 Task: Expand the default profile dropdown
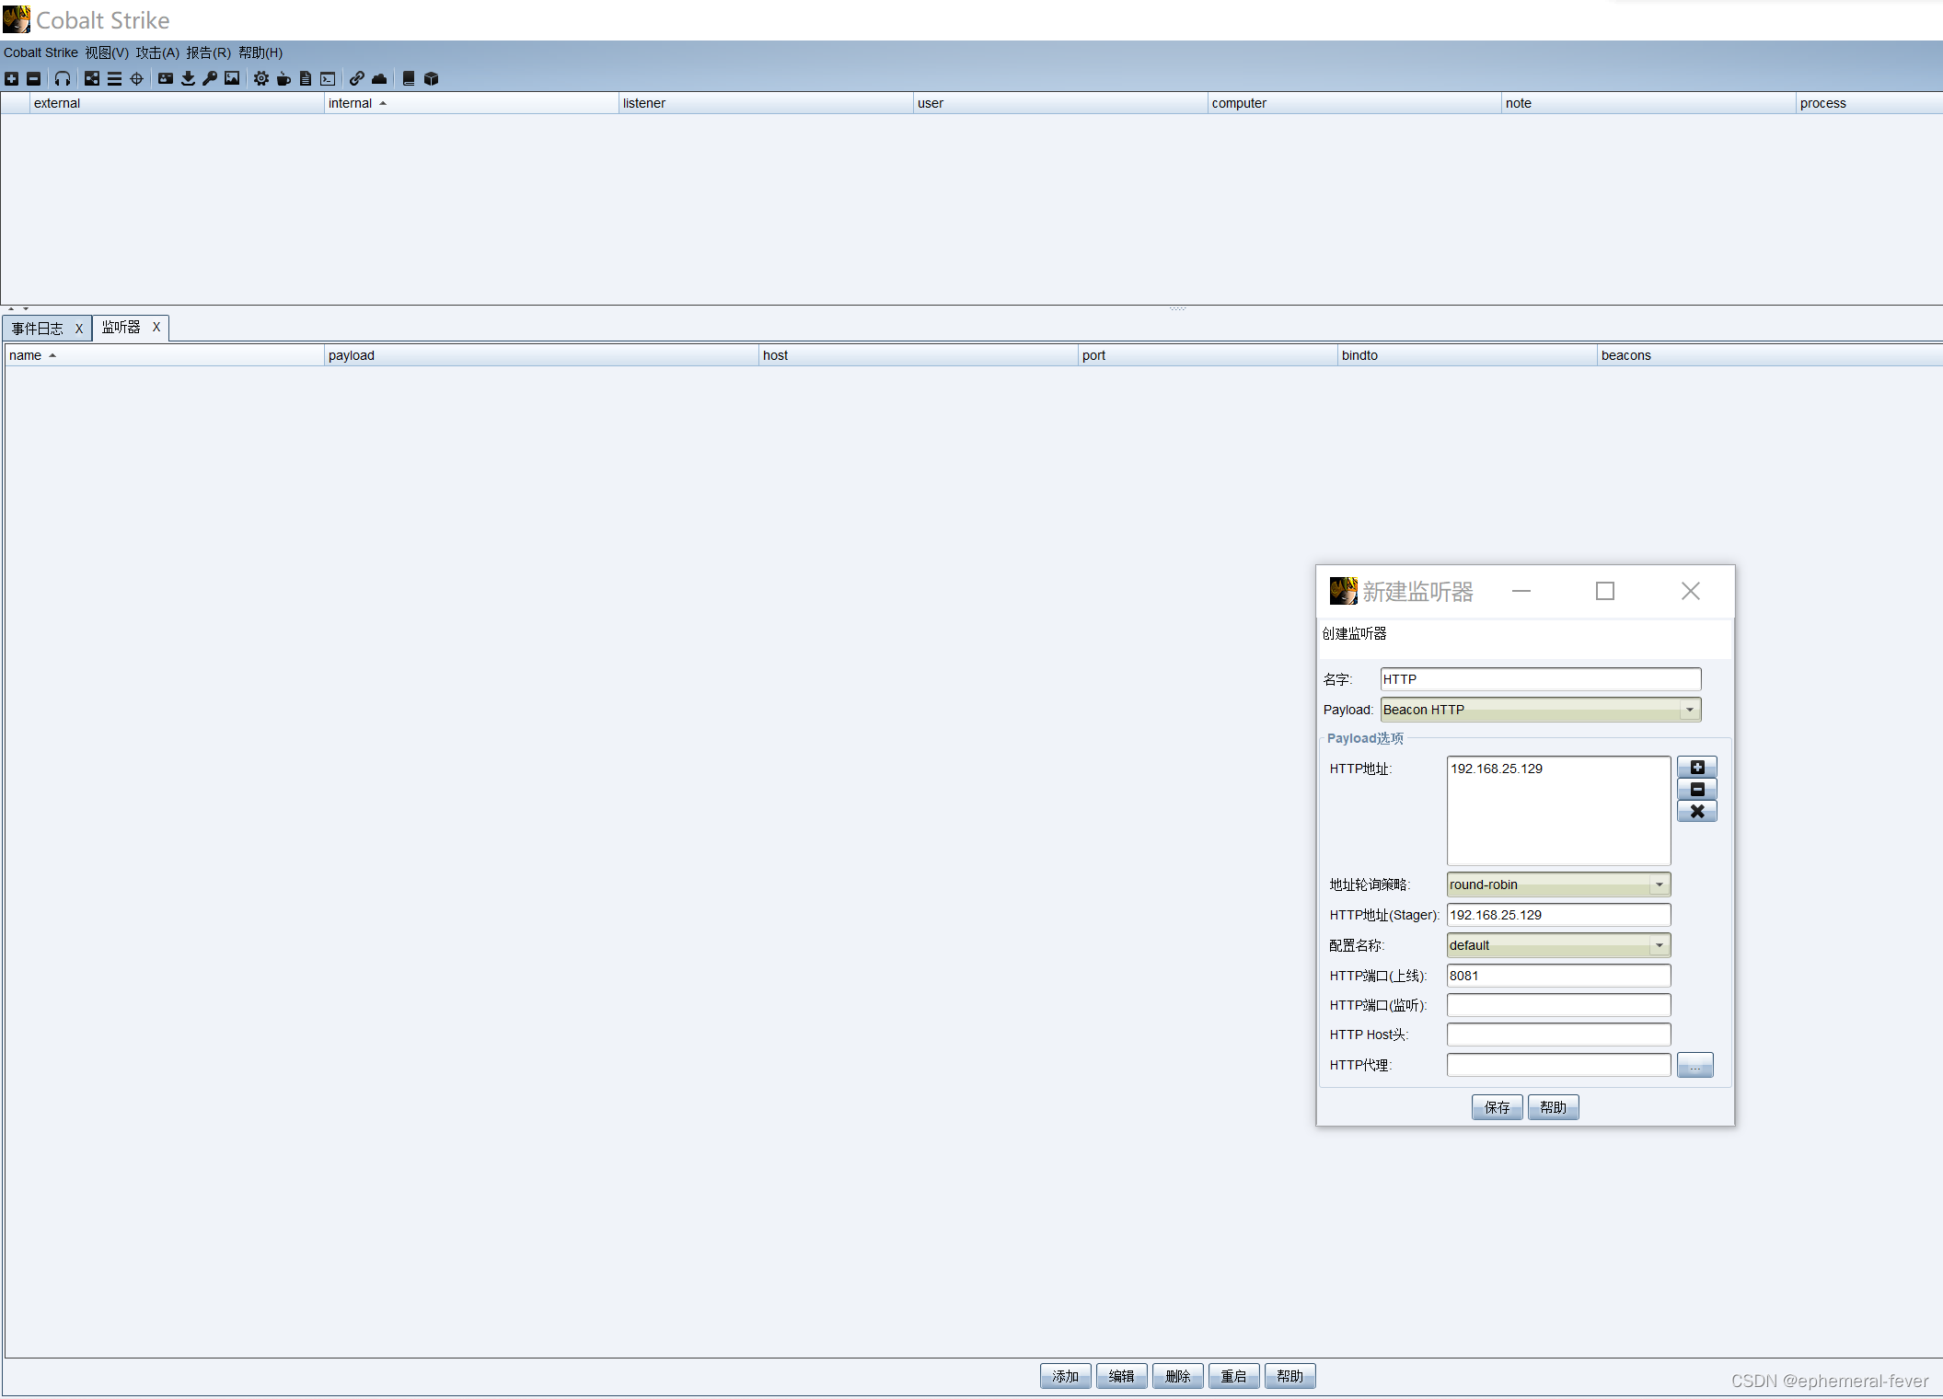click(x=1659, y=945)
